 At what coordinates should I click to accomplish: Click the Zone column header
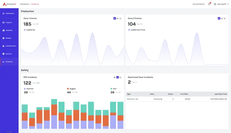pos(152,94)
